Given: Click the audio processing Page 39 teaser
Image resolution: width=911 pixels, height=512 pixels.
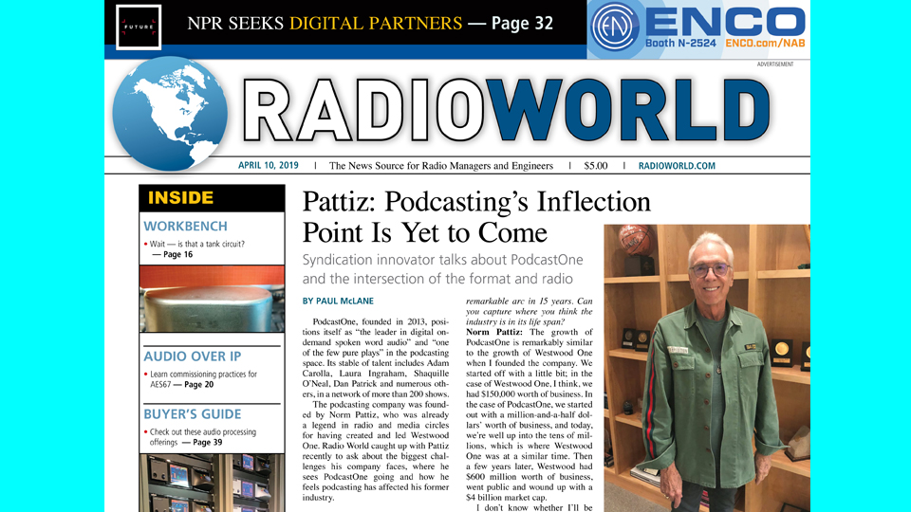Looking at the screenshot, I should [x=200, y=437].
